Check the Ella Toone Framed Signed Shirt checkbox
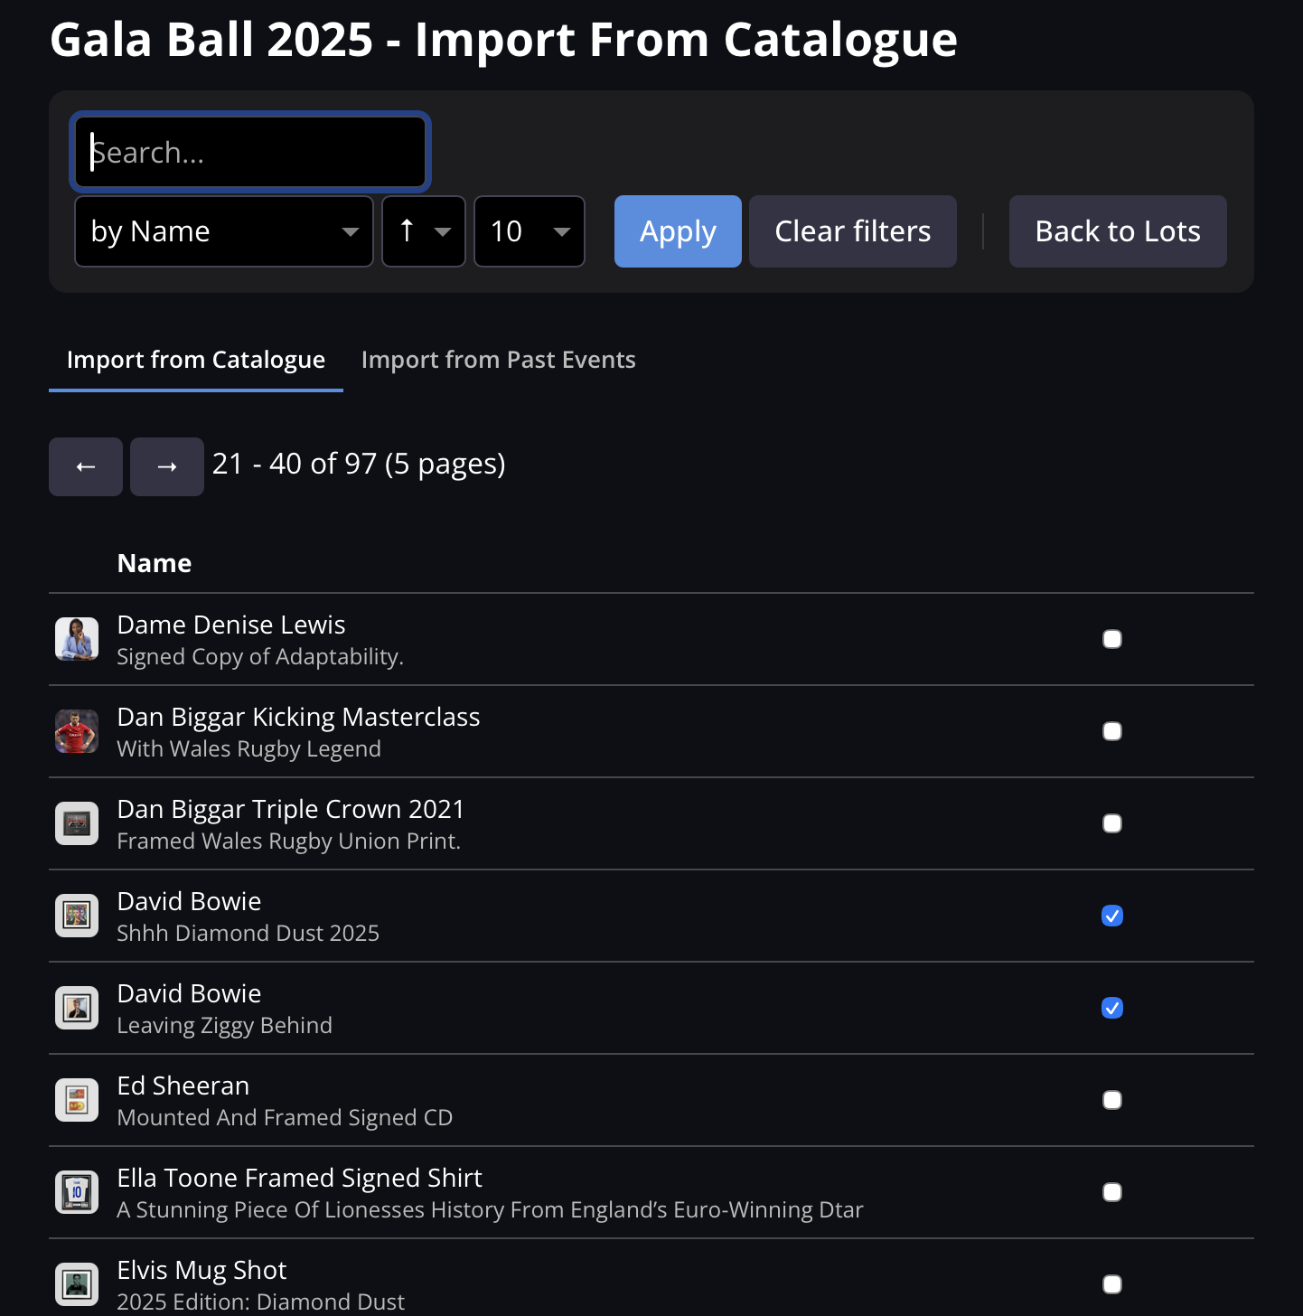1303x1316 pixels. (1112, 1192)
